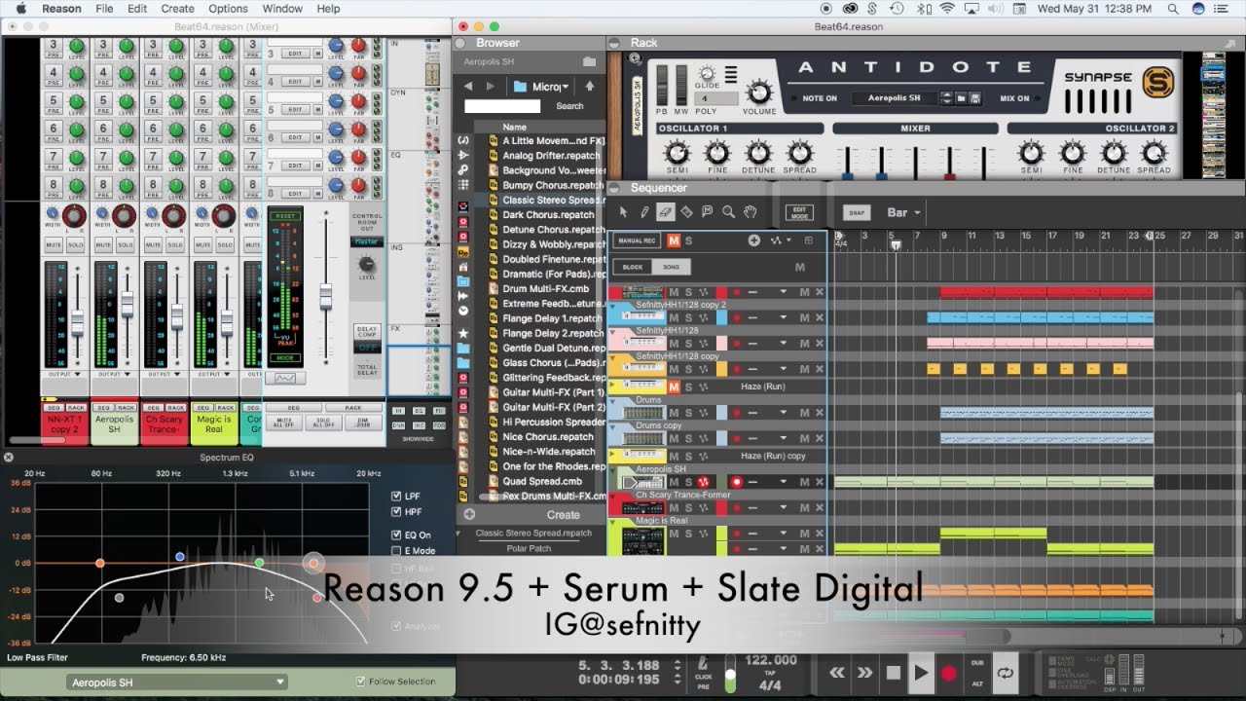Select the Magnify tool in sequencer toolbar
The width and height of the screenshot is (1246, 701).
tap(729, 211)
